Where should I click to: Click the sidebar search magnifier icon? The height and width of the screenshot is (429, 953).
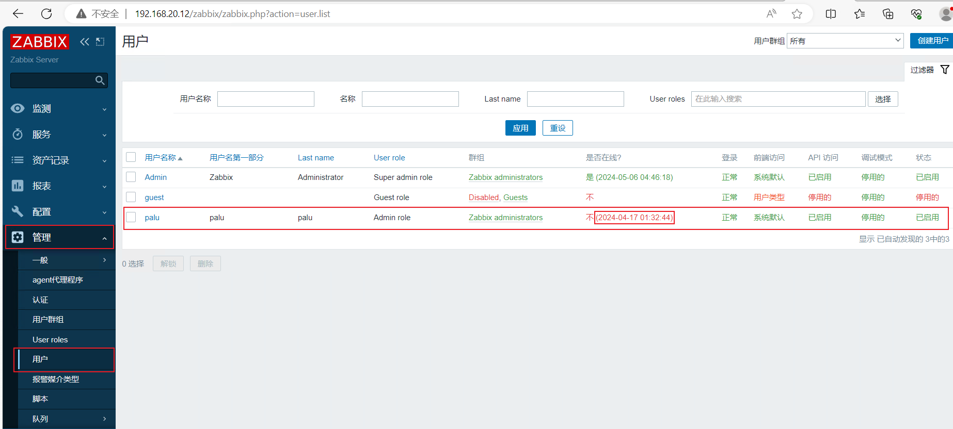100,80
